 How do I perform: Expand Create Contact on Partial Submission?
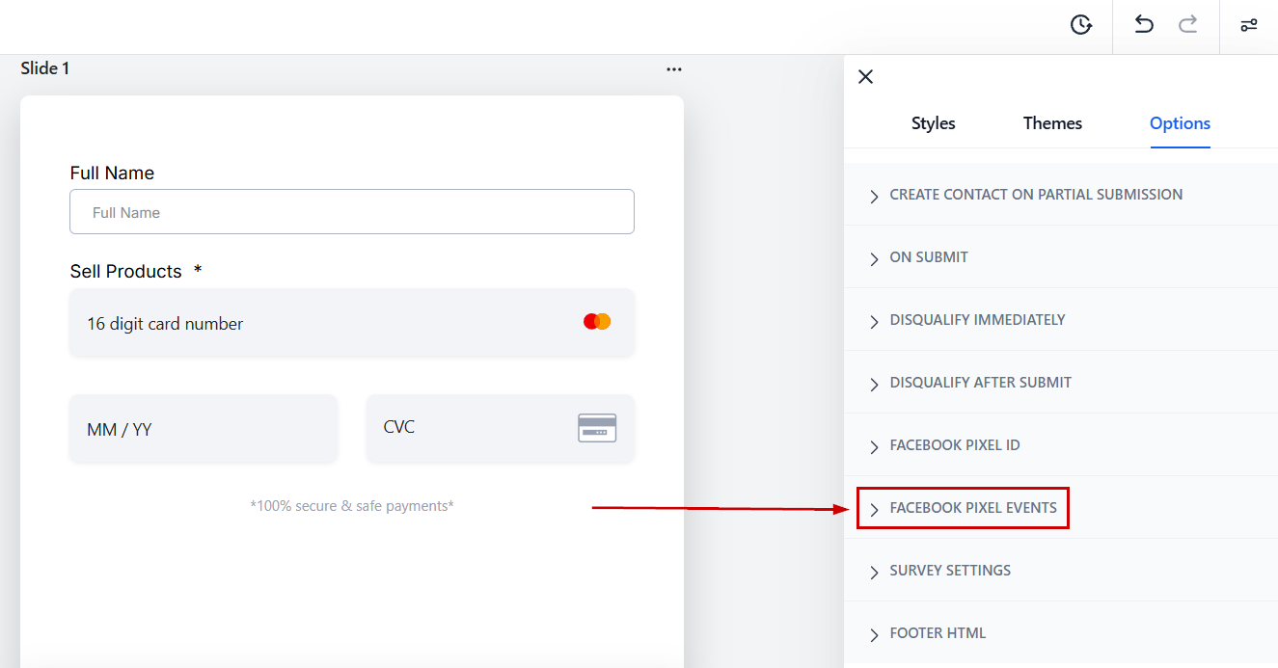[x=1061, y=195]
